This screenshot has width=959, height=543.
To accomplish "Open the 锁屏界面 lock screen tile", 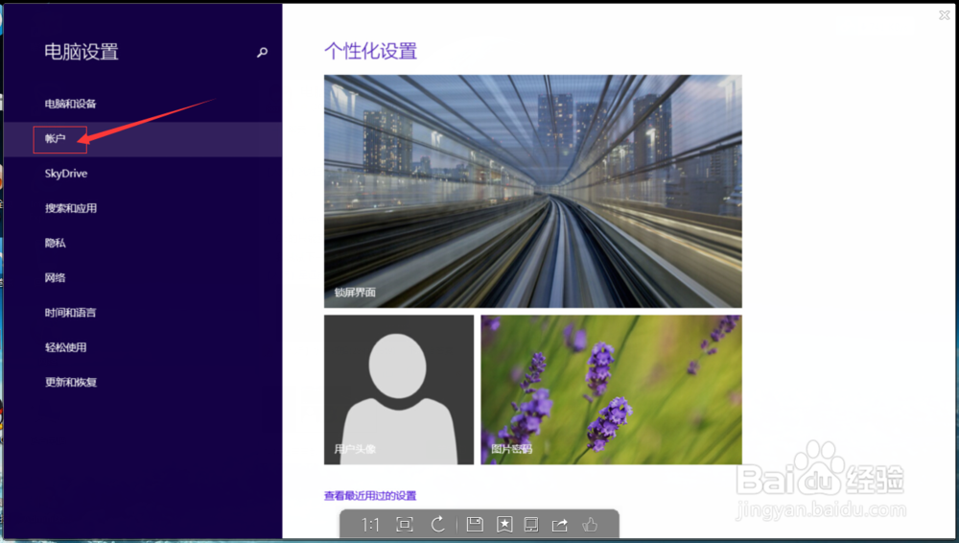I will [x=532, y=191].
